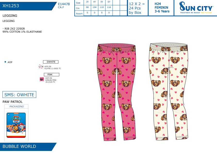Click the H24 FEMININ 3-6 Years label

(162, 8)
